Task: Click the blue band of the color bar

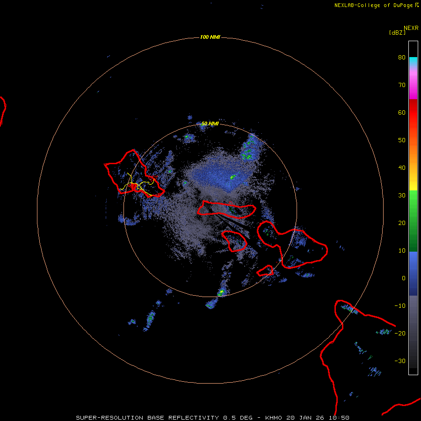Action: pos(413,274)
